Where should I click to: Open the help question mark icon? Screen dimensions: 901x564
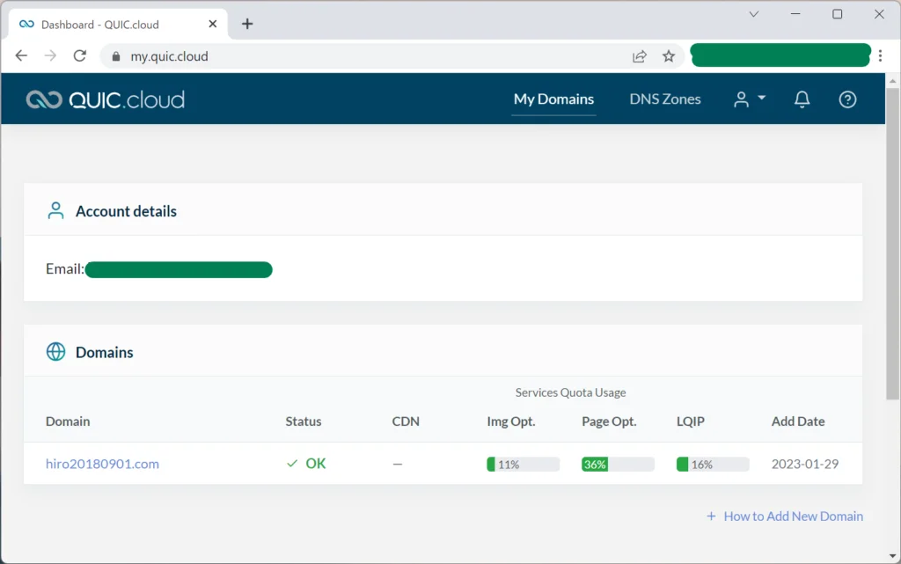pyautogui.click(x=847, y=99)
